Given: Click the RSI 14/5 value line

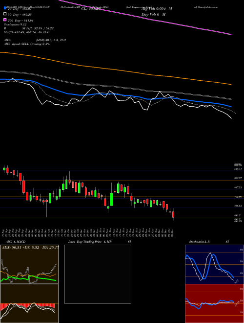Looking at the screenshot, I should (29, 28).
